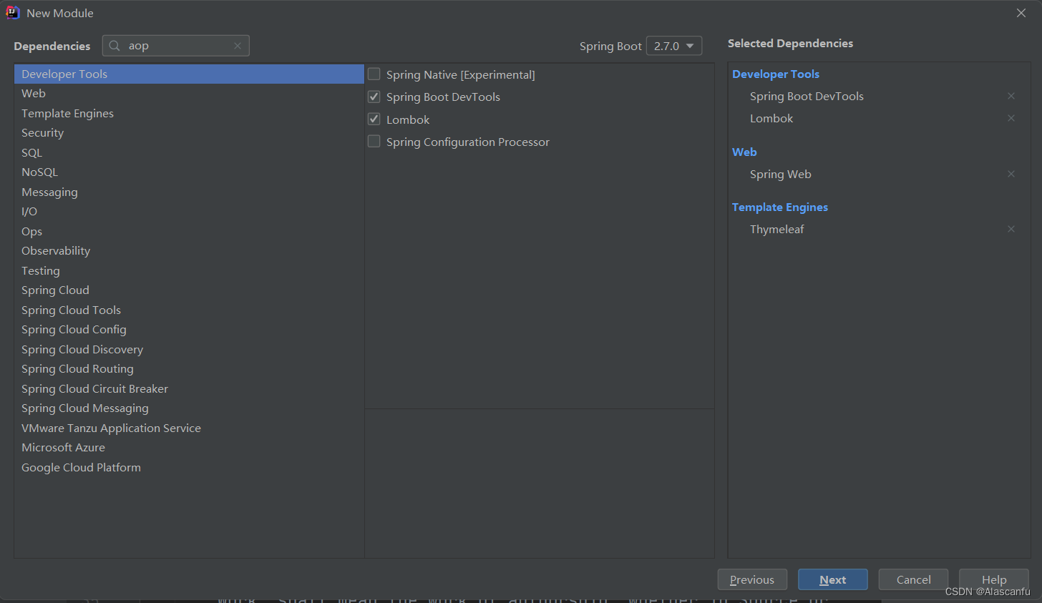Click Template Engines header in Selected Dependencies
This screenshot has height=603, width=1042.
click(780, 207)
